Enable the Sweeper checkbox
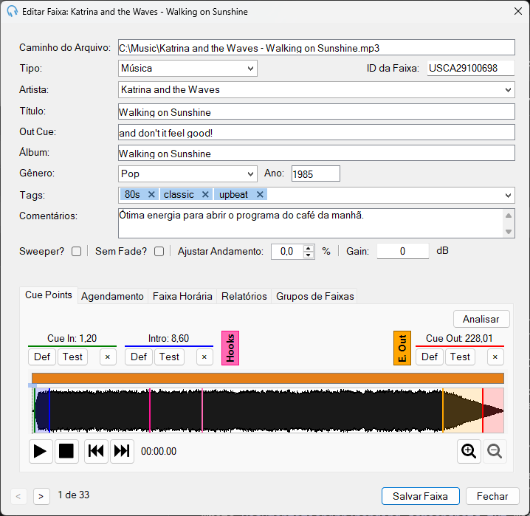This screenshot has height=516, width=530. (x=76, y=252)
